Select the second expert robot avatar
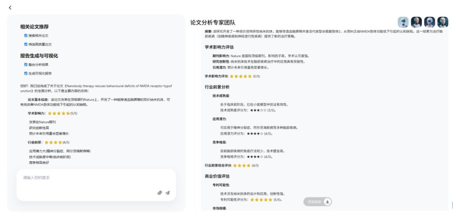The image size is (453, 215). tap(416, 22)
